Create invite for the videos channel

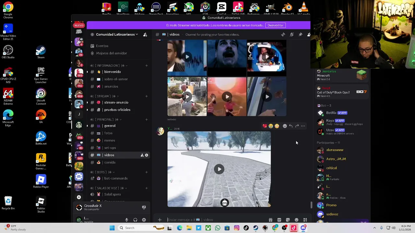pyautogui.click(x=142, y=155)
